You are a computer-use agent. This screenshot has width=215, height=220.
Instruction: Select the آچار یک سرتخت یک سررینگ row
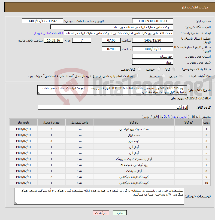click(110, 159)
